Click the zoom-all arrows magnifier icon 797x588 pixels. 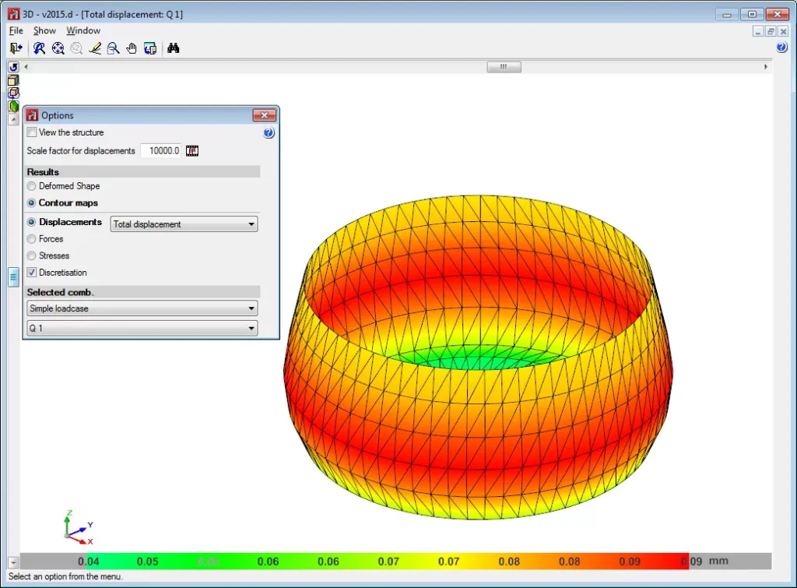[58, 48]
